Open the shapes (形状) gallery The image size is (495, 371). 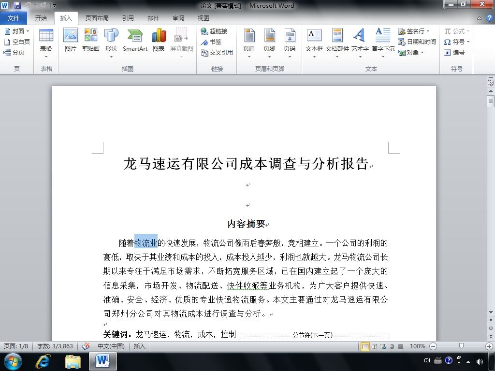point(111,43)
